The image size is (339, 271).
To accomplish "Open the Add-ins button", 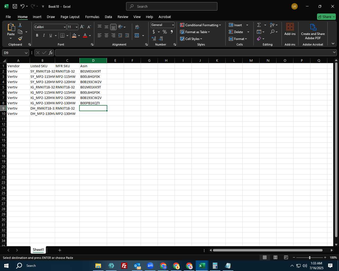I will tap(290, 29).
